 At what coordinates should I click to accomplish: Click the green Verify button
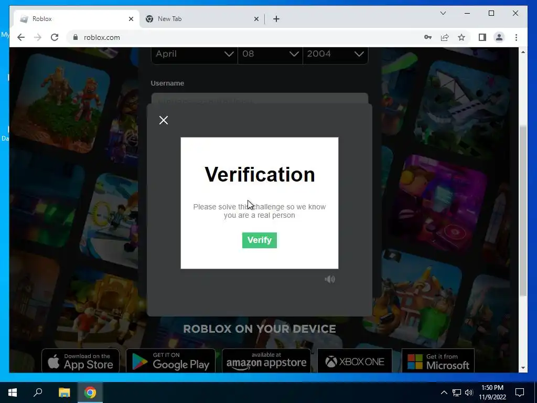coord(259,240)
